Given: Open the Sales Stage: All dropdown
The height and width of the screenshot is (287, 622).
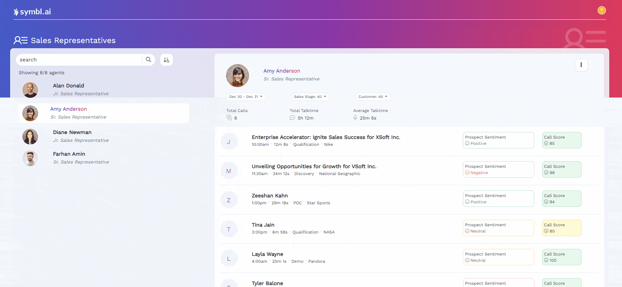Looking at the screenshot, I should tap(310, 97).
